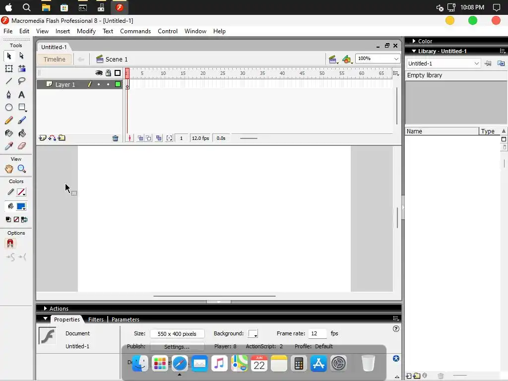Image resolution: width=508 pixels, height=381 pixels.
Task: Select the Selection (arrow) tool
Action: [9, 56]
